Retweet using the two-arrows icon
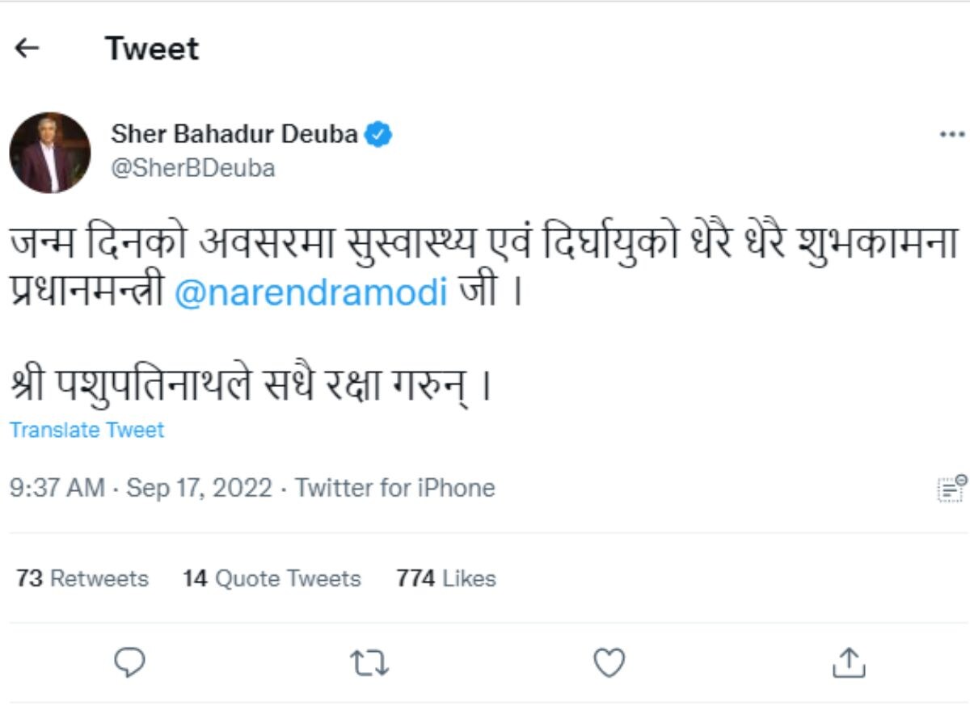 click(x=369, y=663)
